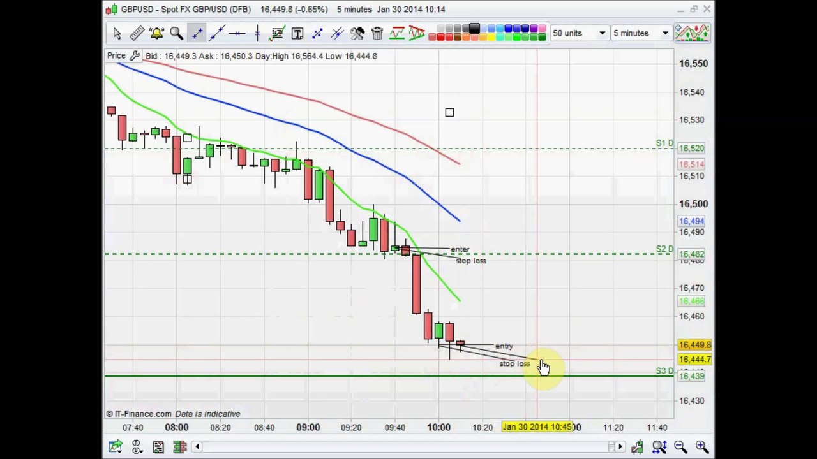This screenshot has width=817, height=459.
Task: Open the link chain icon menu
Action: coord(137,446)
